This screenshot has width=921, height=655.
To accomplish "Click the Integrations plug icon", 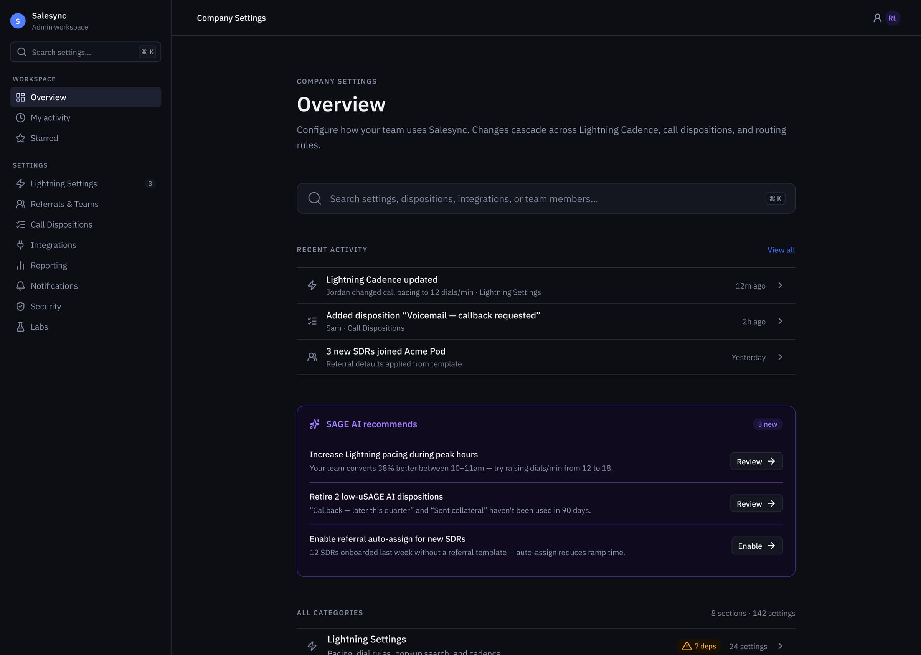I will pyautogui.click(x=20, y=245).
